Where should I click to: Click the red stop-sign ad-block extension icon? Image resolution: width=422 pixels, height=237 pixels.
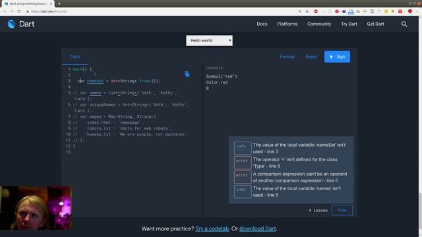tap(316, 12)
